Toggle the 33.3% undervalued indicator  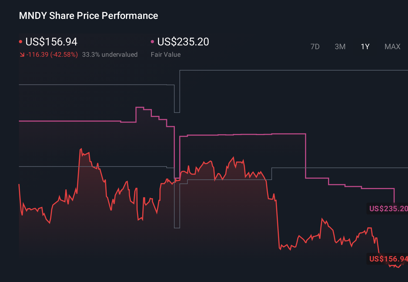point(110,54)
